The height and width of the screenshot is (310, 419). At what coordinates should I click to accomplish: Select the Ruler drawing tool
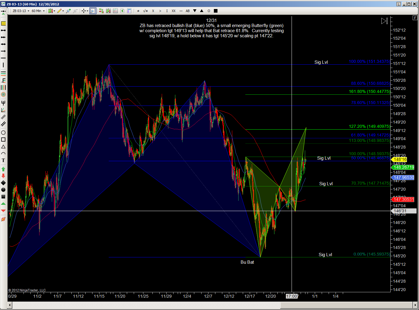pyautogui.click(x=3, y=23)
